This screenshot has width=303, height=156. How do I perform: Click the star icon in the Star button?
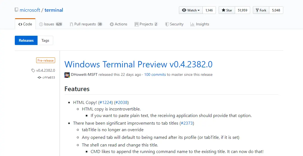pos(223,10)
